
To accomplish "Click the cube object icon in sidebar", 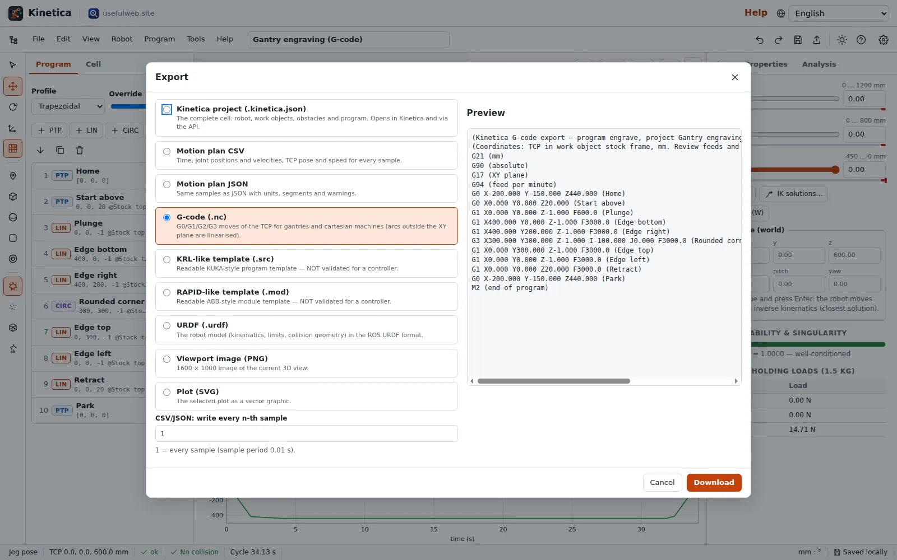I will coord(13,197).
